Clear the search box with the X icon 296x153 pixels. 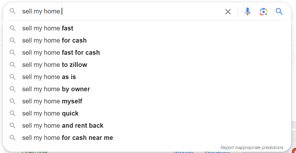point(228,12)
